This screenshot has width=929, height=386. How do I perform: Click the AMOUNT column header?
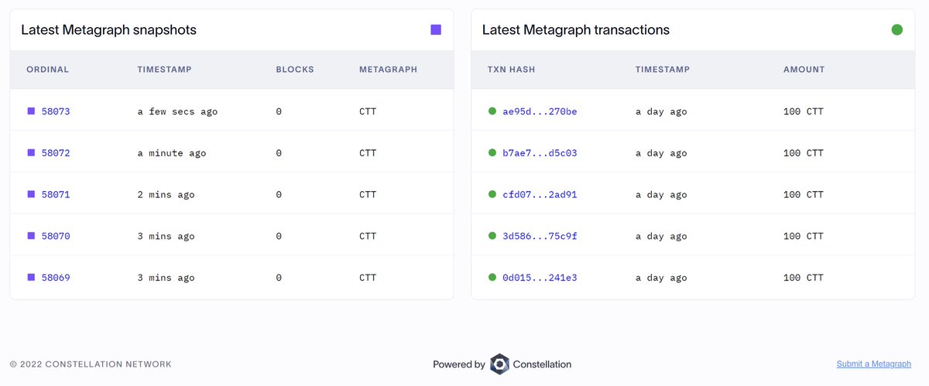click(804, 70)
